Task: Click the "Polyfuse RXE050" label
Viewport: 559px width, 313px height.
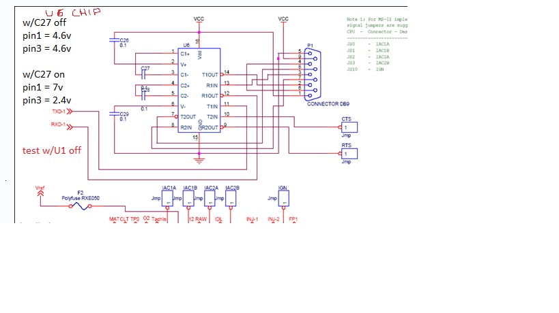Action: pos(81,198)
